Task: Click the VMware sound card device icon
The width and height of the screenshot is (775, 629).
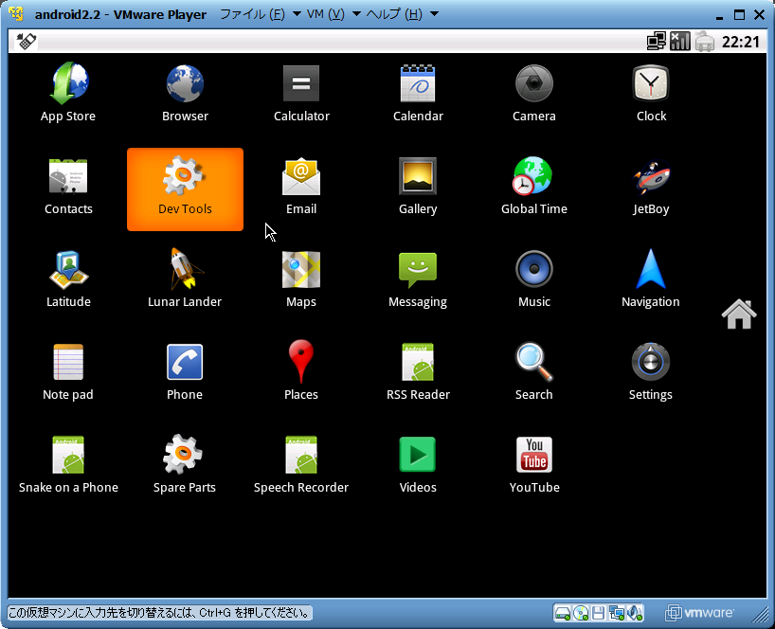Action: point(635,613)
